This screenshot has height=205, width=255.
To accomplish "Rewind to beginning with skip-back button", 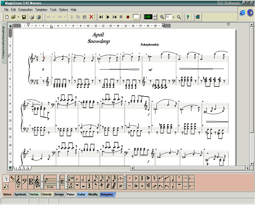I will (x=115, y=17).
